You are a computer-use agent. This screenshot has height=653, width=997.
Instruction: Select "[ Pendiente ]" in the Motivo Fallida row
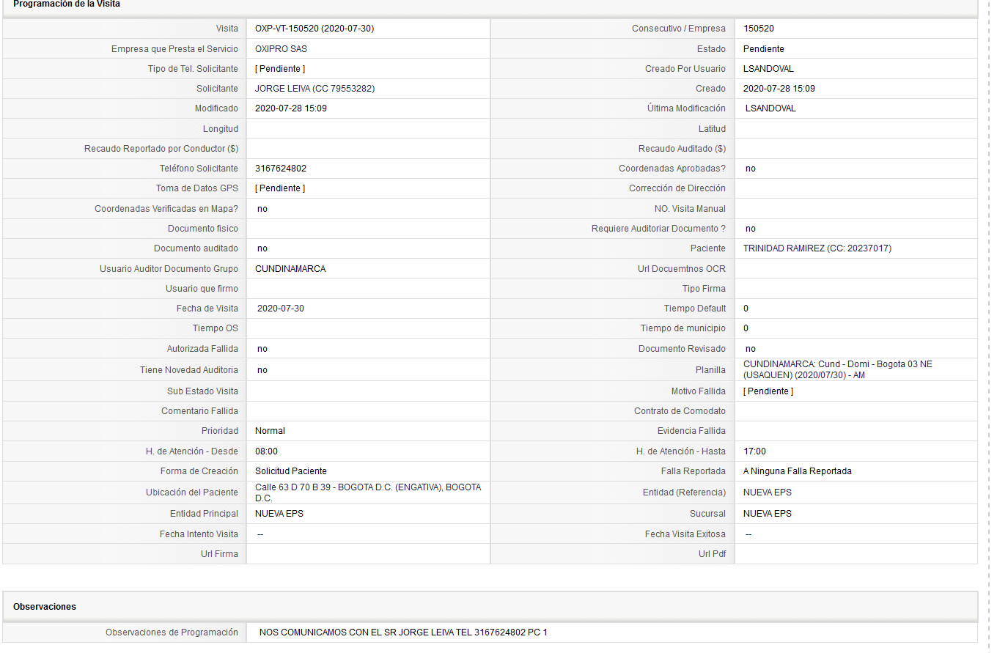point(768,391)
